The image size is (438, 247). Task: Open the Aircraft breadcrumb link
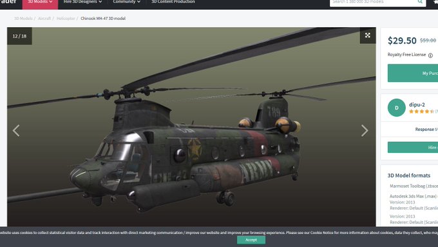coord(44,19)
